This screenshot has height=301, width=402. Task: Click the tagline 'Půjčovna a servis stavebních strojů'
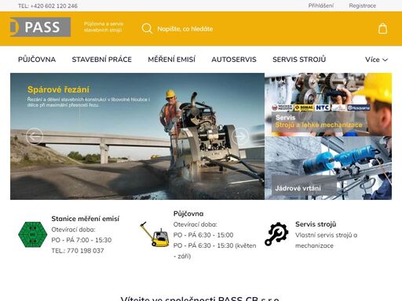click(104, 27)
